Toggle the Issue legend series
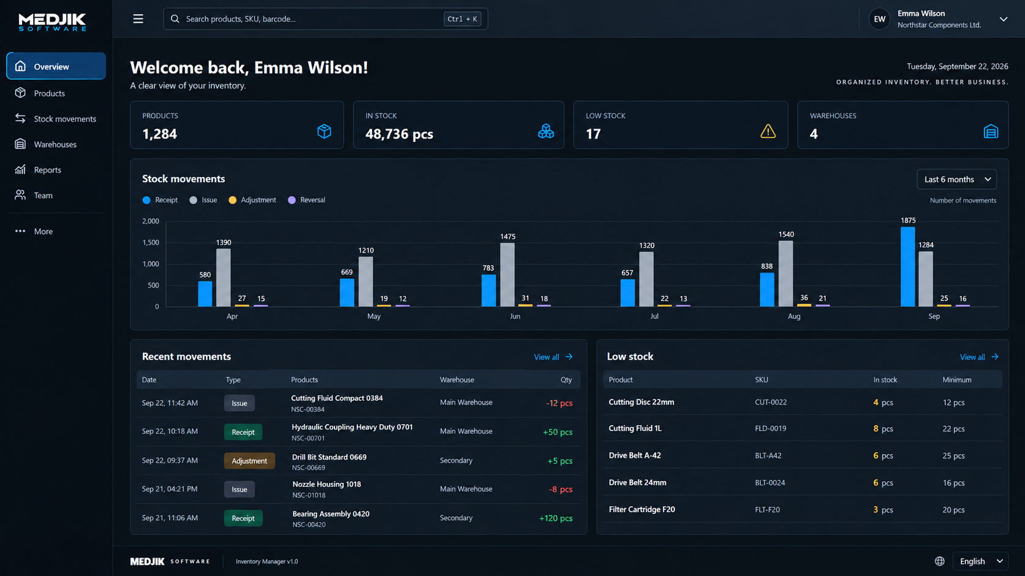1025x576 pixels. click(203, 200)
